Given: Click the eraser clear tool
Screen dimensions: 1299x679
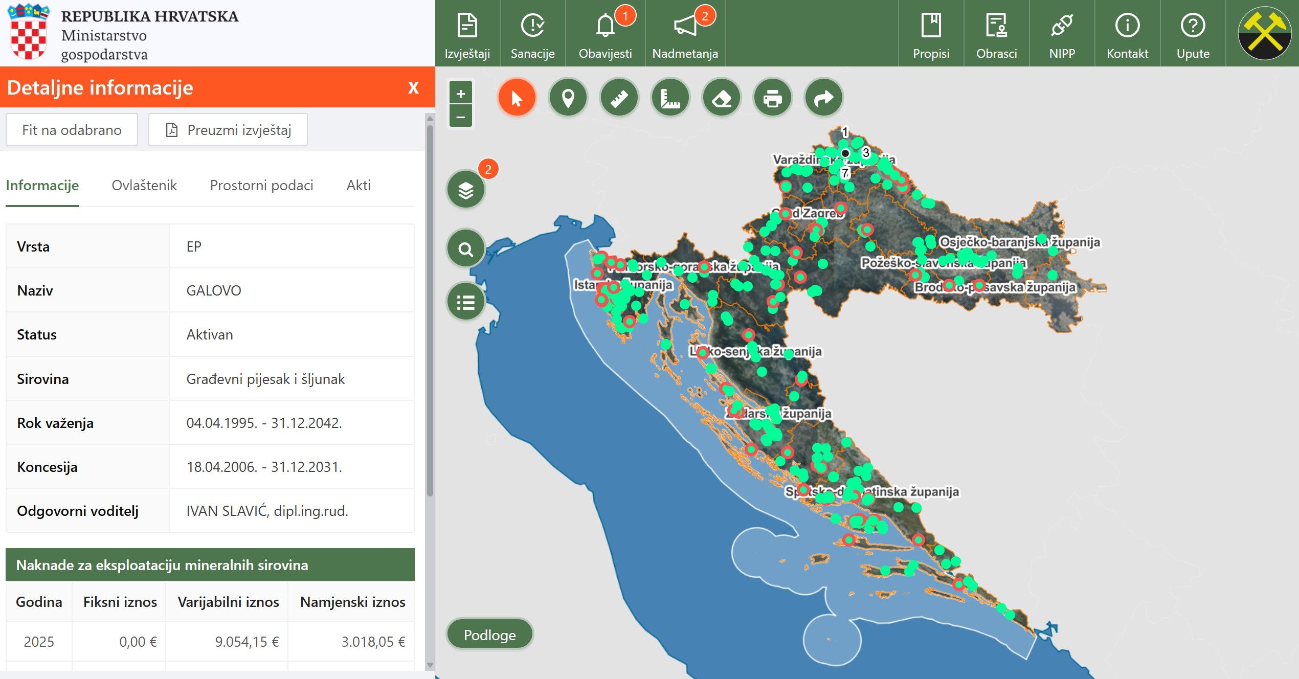Looking at the screenshot, I should coord(721,98).
